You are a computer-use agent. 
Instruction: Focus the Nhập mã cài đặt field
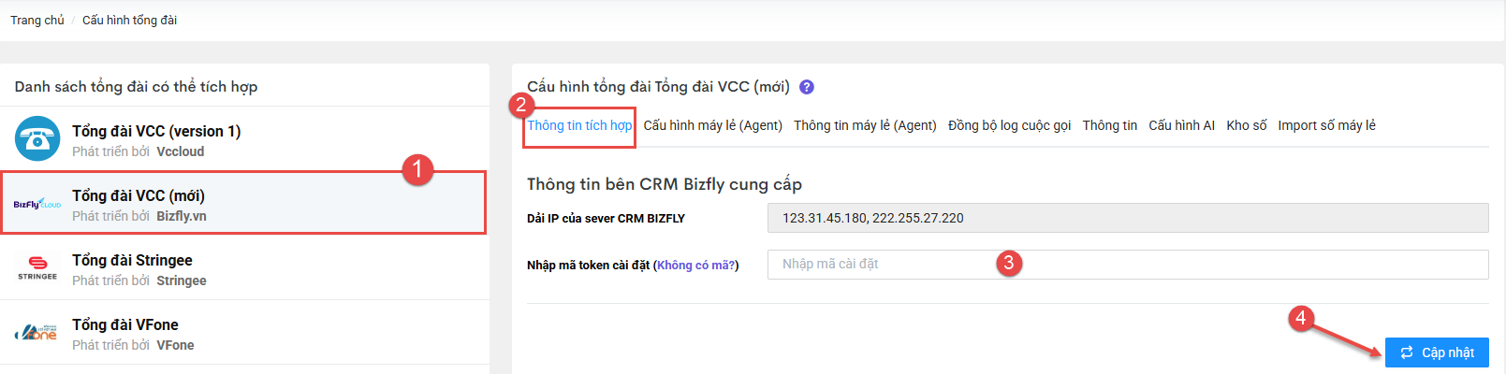(x=1128, y=265)
